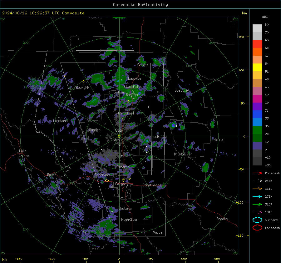Click the HighRiver town label
The image size is (281, 263).
pyautogui.click(x=130, y=220)
